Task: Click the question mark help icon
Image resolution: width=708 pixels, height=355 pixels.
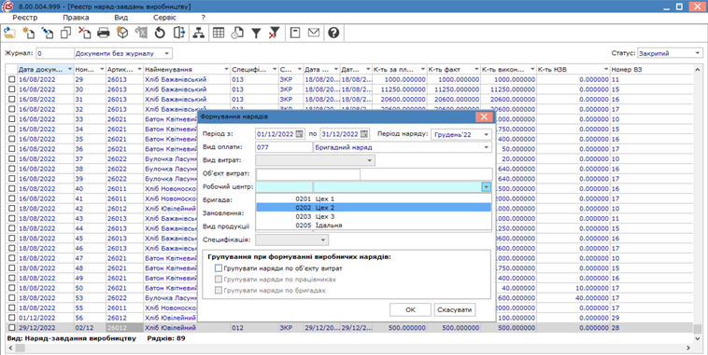Action: [x=333, y=33]
